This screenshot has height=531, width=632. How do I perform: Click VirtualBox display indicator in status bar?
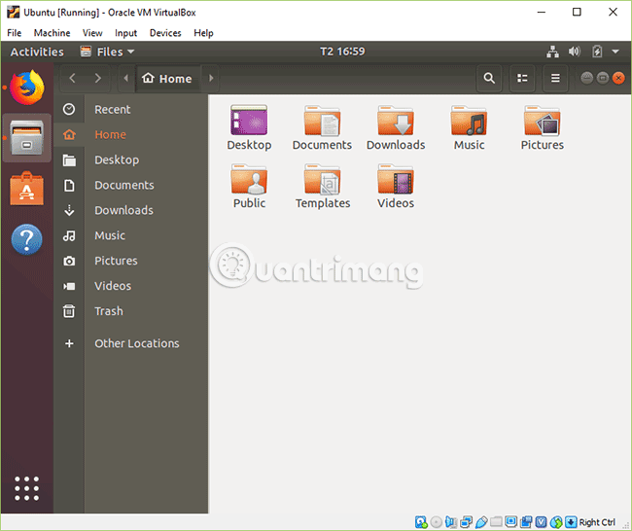coord(511,521)
